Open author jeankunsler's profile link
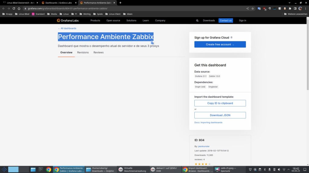The image size is (309, 173). (x=204, y=146)
